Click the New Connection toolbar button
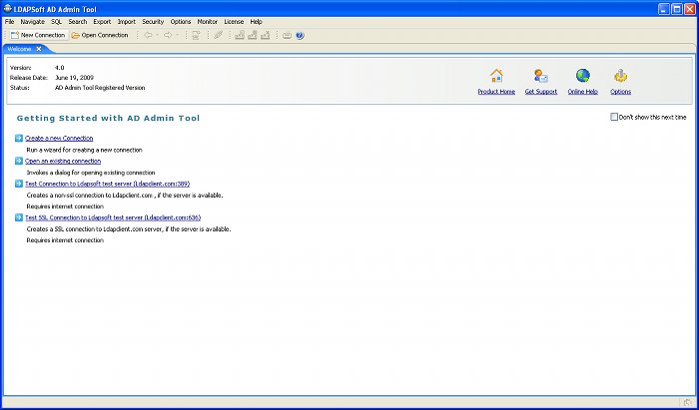Viewport: 699px width, 410px height. pos(37,35)
